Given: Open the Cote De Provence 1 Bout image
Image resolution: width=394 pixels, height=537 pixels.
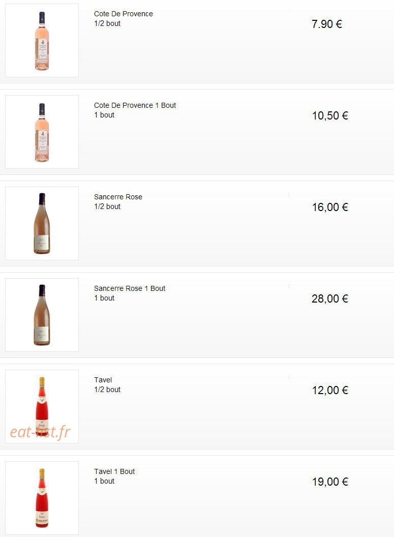Looking at the screenshot, I should tap(42, 132).
